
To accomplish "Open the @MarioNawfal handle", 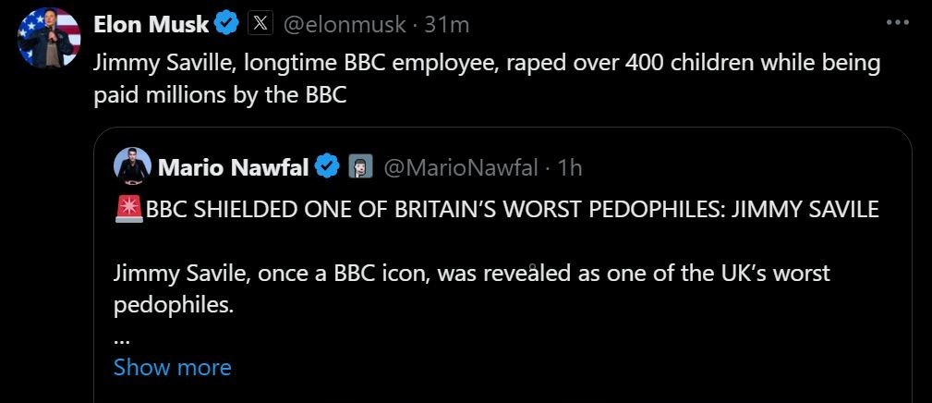I will click(459, 167).
